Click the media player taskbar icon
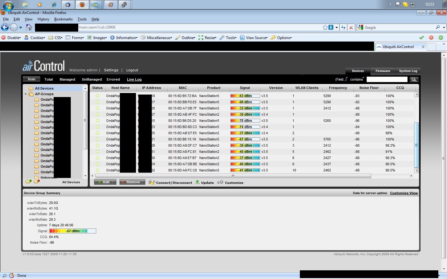Screen dimensions: 447x279 (39, 5)
